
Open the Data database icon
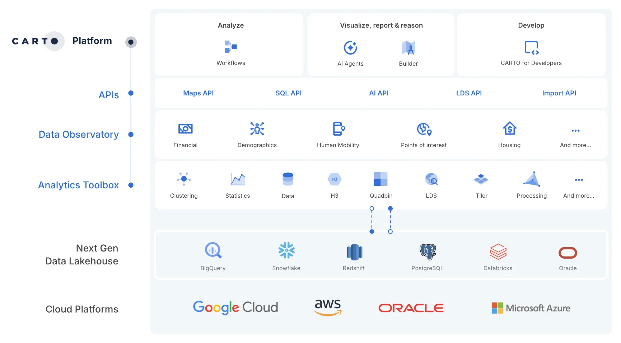[x=288, y=179]
